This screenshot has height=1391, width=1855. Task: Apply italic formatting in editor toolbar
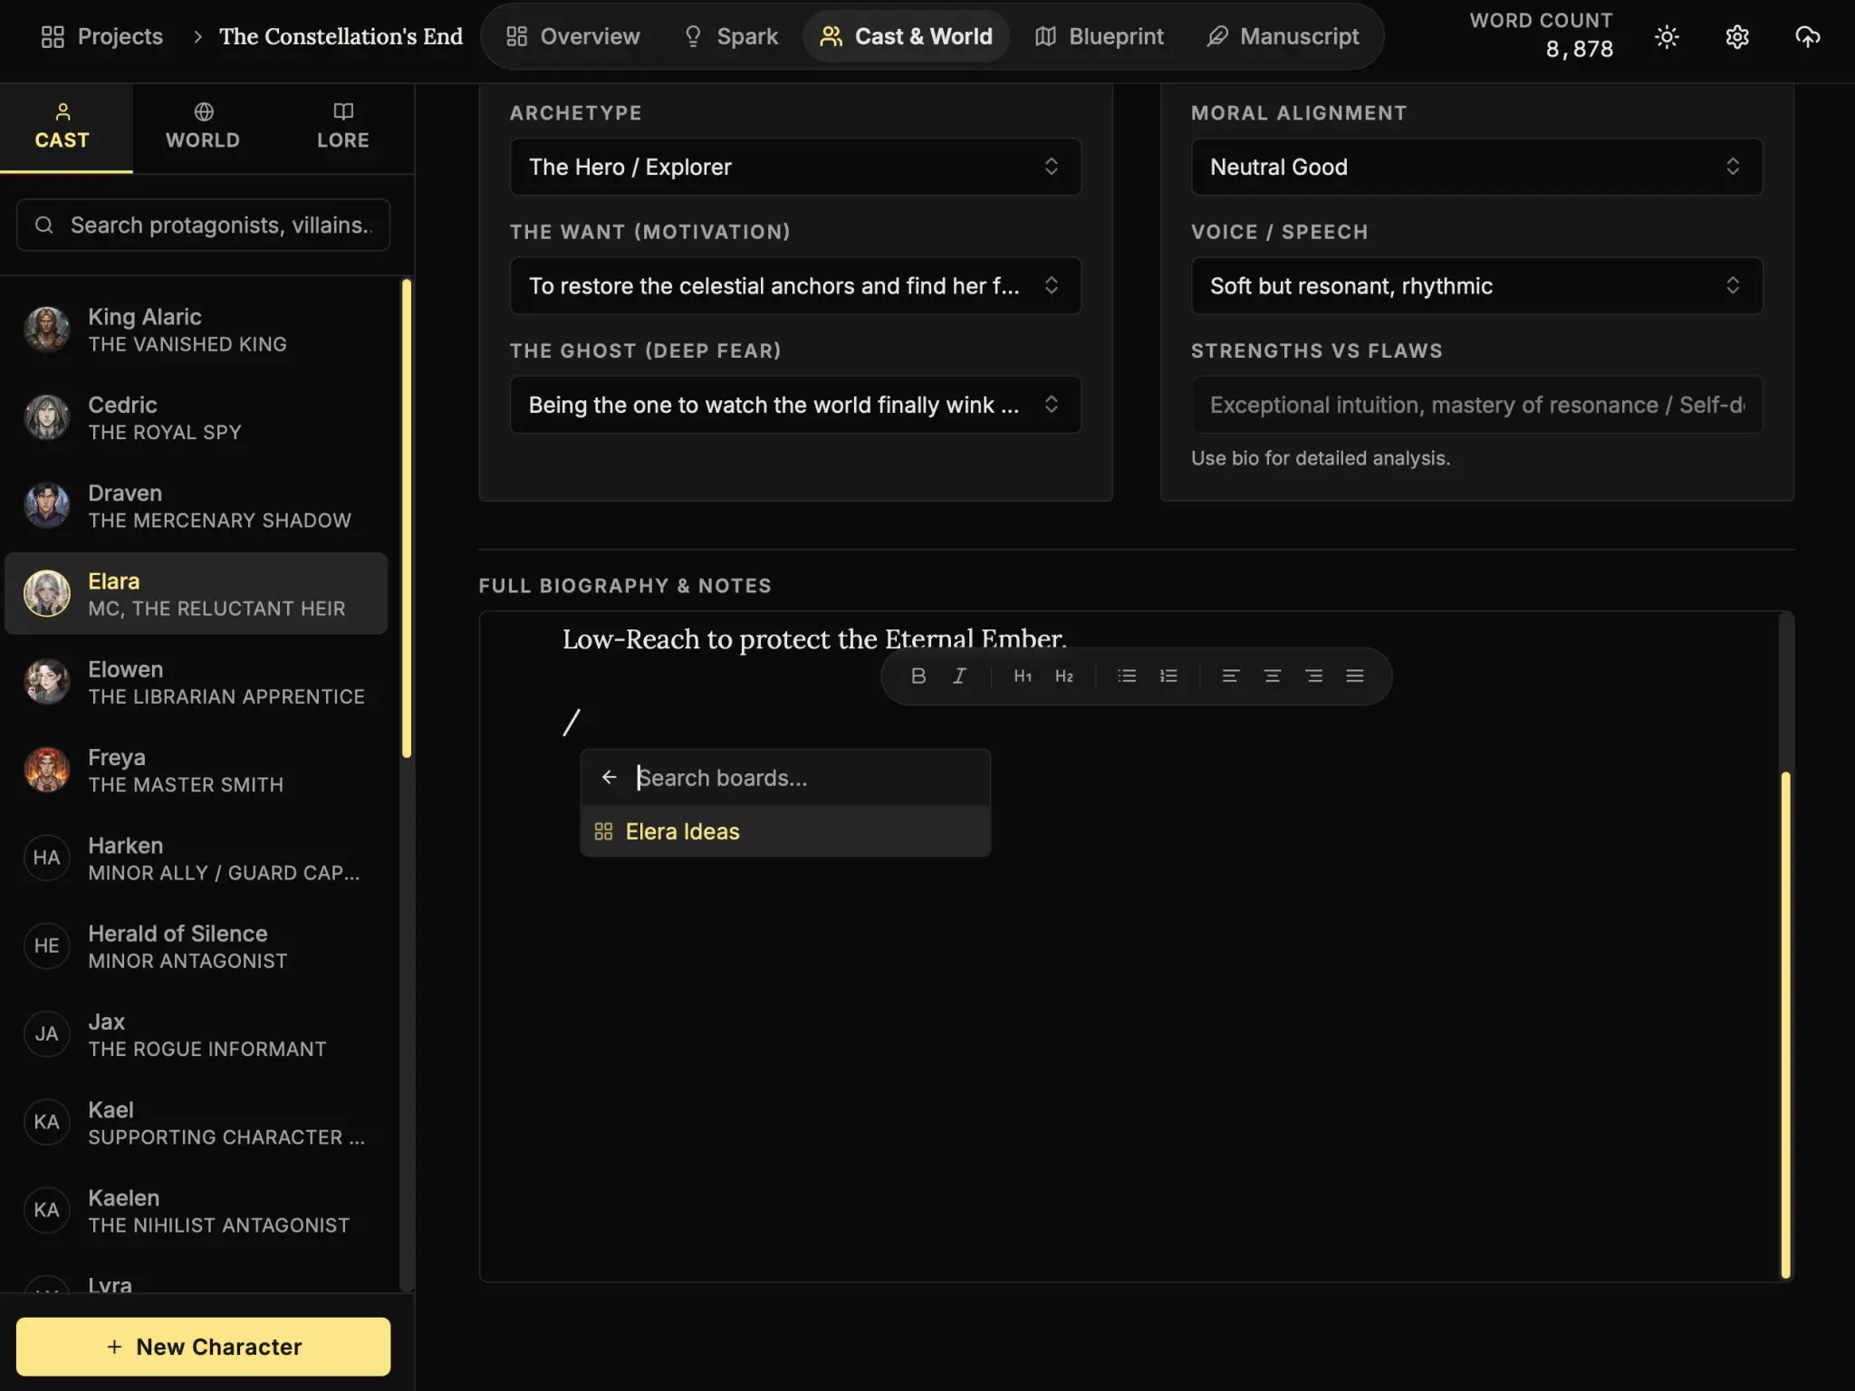coord(959,676)
